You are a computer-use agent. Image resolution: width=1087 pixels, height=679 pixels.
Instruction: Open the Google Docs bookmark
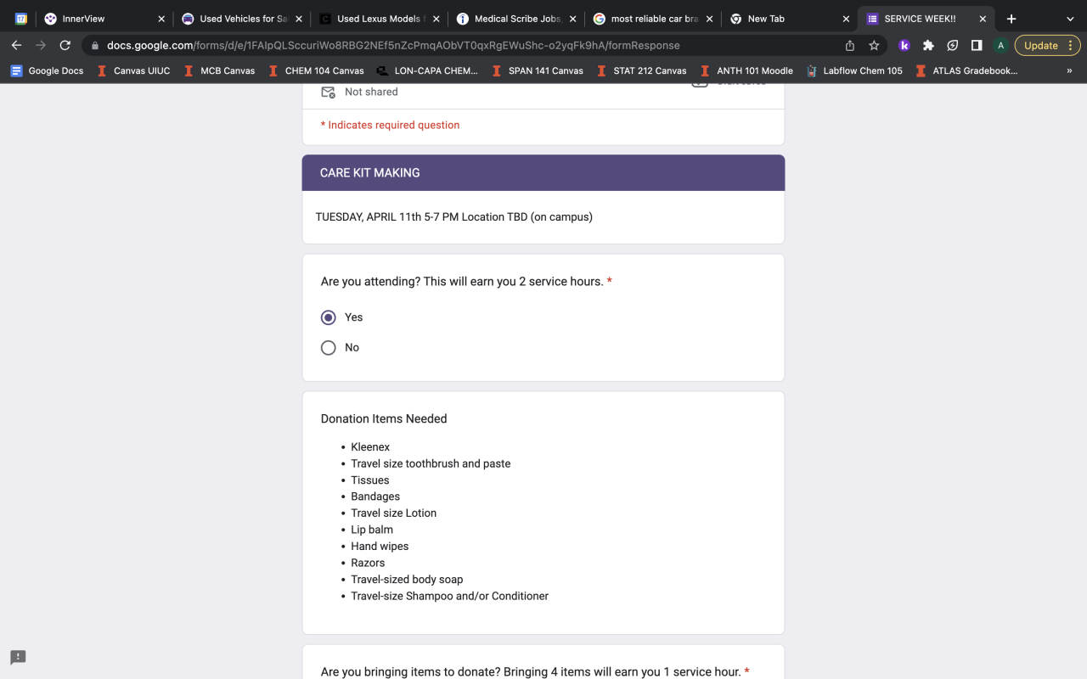coord(48,71)
